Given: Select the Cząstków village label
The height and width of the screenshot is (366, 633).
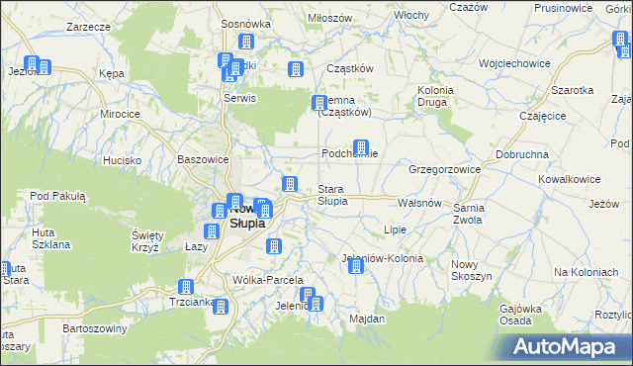Looking at the screenshot, I should 349,69.
